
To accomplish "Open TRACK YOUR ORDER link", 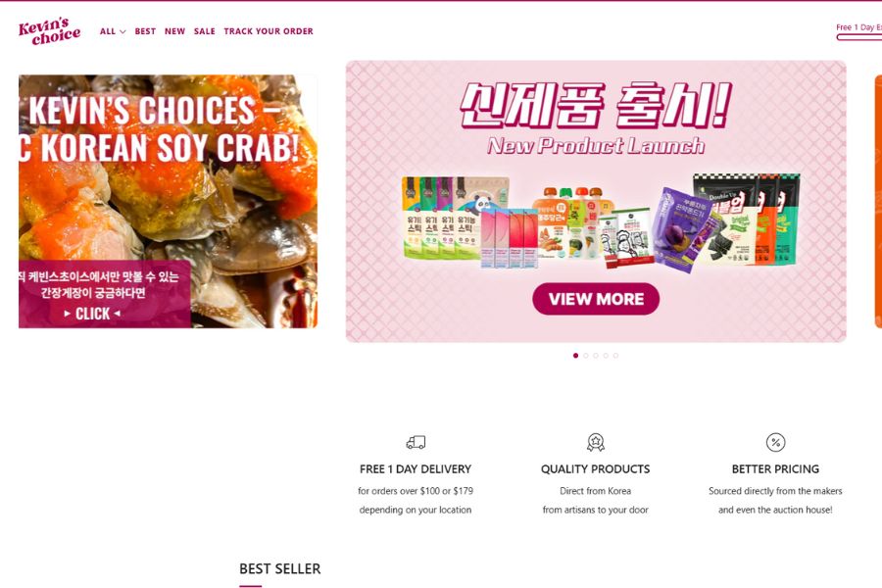I will (269, 31).
